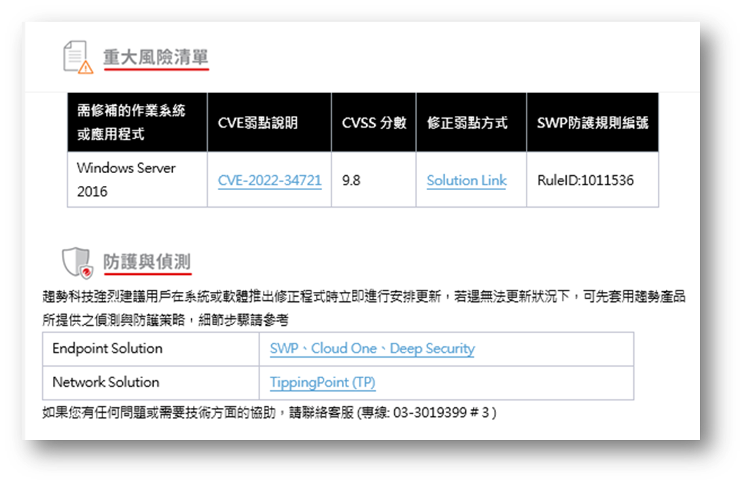The height and width of the screenshot is (484, 744).
Task: Open the TippingPoint (TP) link
Action: pyautogui.click(x=322, y=382)
